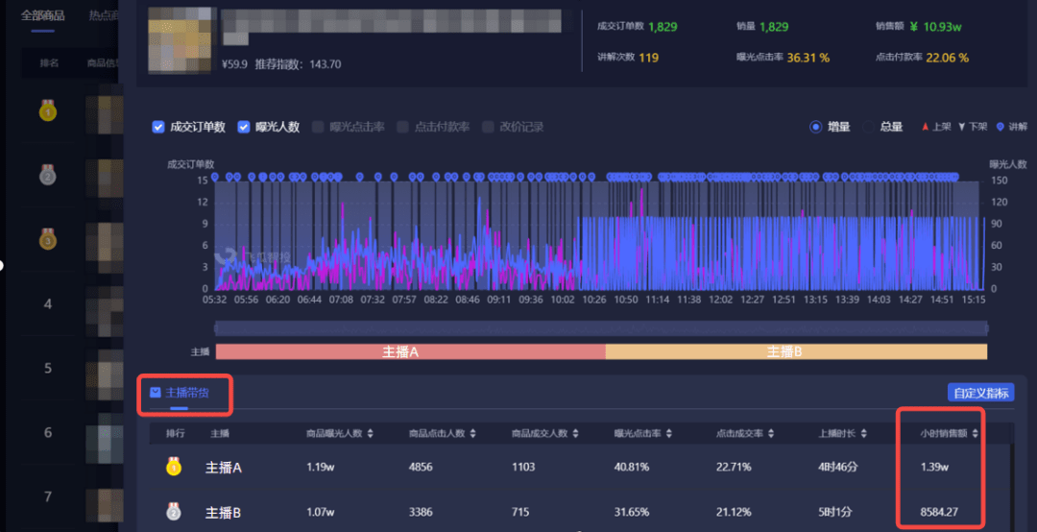Image resolution: width=1037 pixels, height=532 pixels.
Task: Click the 下架 down-triangle legend icon
Action: pos(962,127)
